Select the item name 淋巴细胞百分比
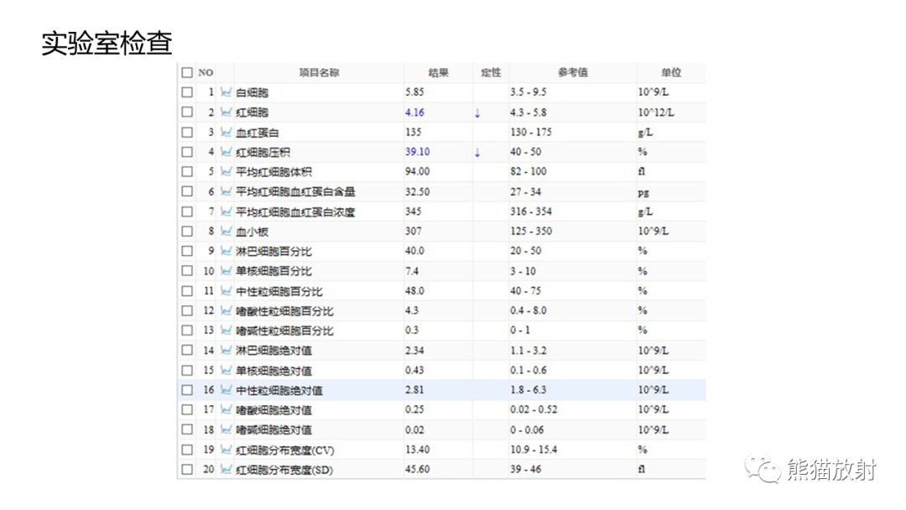The width and height of the screenshot is (906, 510). [273, 252]
